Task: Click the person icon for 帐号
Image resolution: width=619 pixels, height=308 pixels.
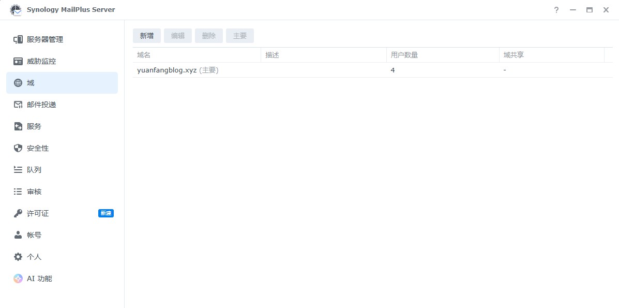Action: pos(18,235)
